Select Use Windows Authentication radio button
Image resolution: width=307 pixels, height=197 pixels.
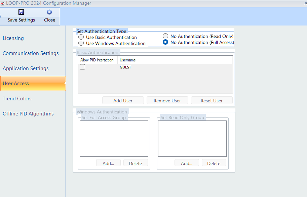coord(81,43)
